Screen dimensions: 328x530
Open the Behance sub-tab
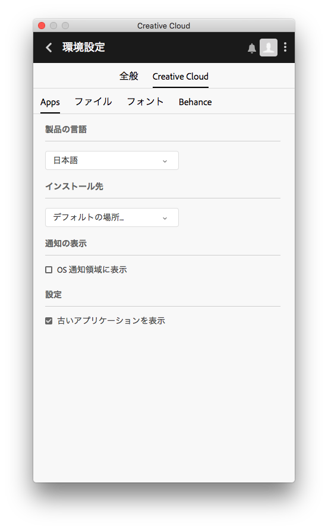(x=195, y=102)
